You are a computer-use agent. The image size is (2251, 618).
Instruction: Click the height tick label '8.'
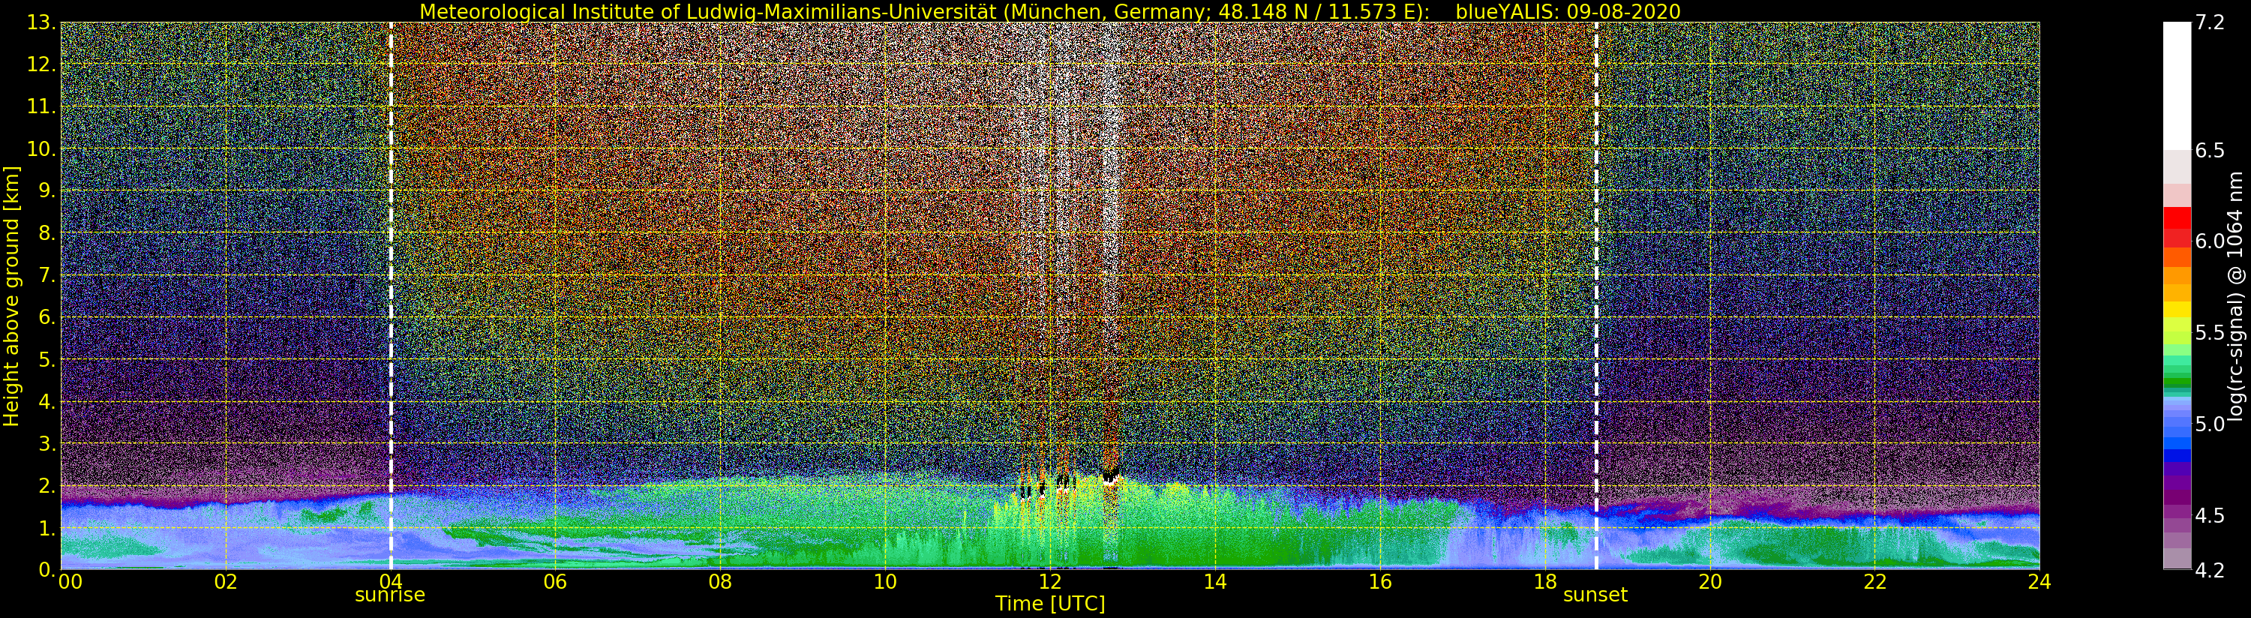click(x=47, y=233)
